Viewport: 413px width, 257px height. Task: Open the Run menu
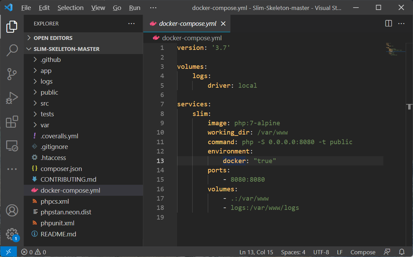[x=135, y=8]
